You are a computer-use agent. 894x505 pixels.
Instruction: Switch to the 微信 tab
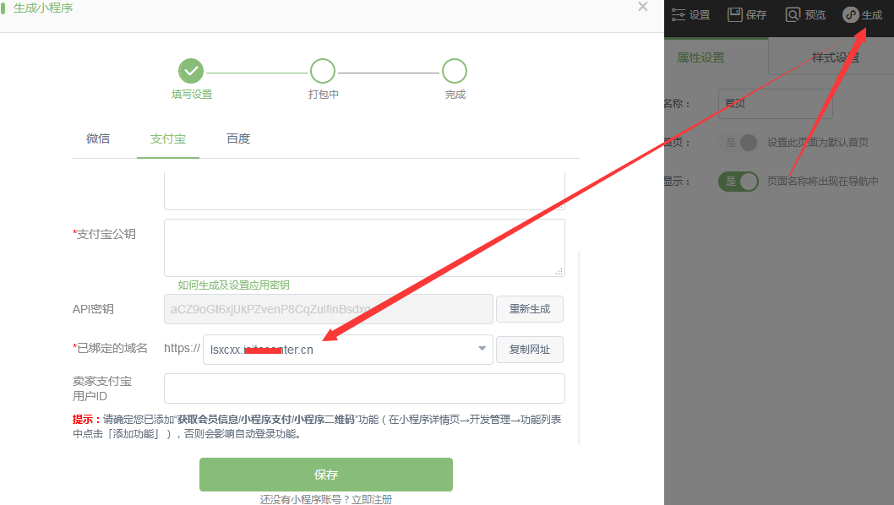click(x=98, y=138)
